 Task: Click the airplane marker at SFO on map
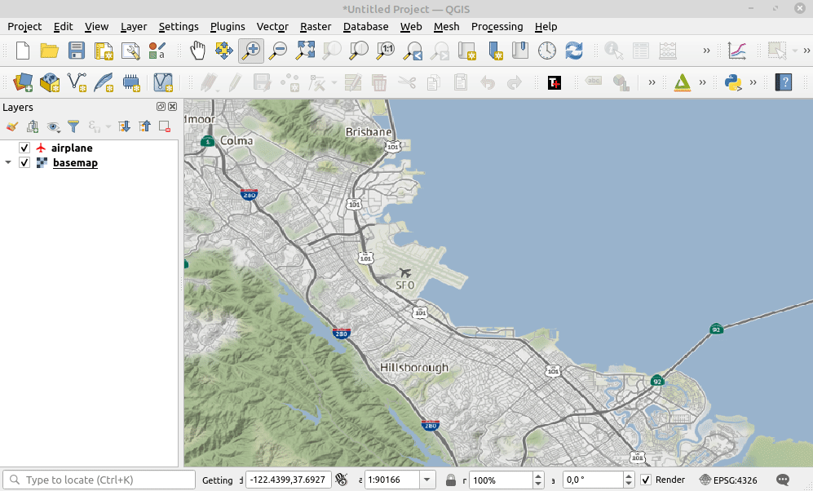click(x=405, y=272)
